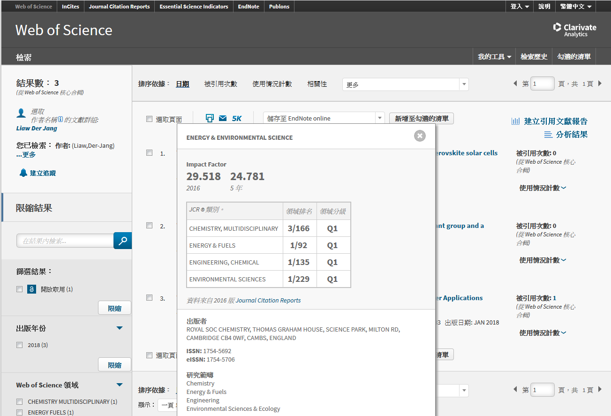Click the 5K export icon
This screenshot has width=611, height=416.
click(237, 118)
